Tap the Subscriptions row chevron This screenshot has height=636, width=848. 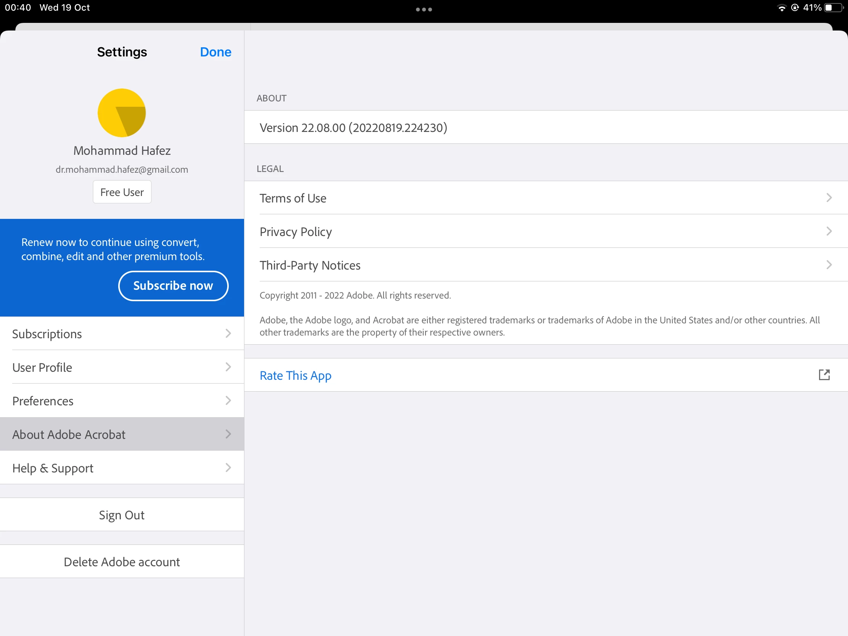pos(228,334)
